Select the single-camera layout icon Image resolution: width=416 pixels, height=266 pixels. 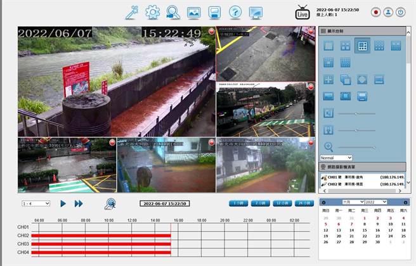point(328,46)
